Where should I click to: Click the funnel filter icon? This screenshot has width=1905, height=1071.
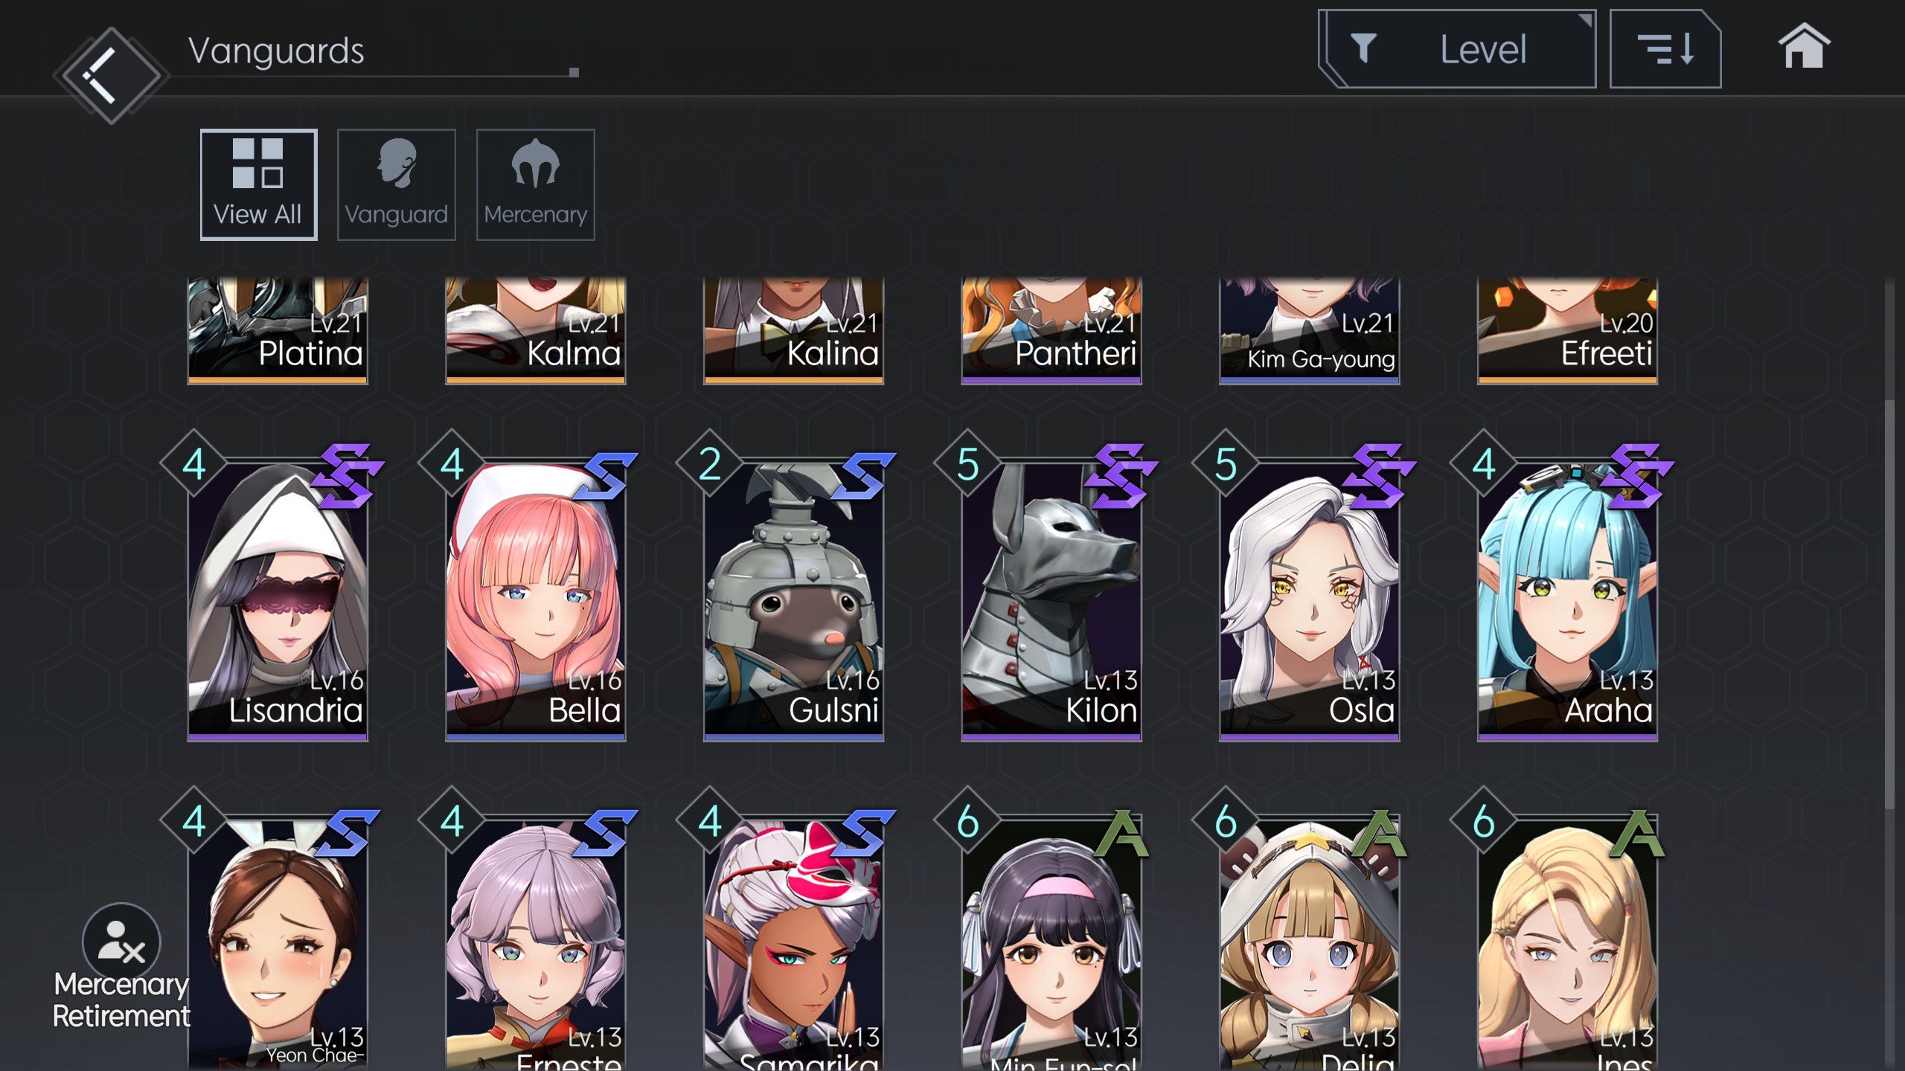(1364, 49)
